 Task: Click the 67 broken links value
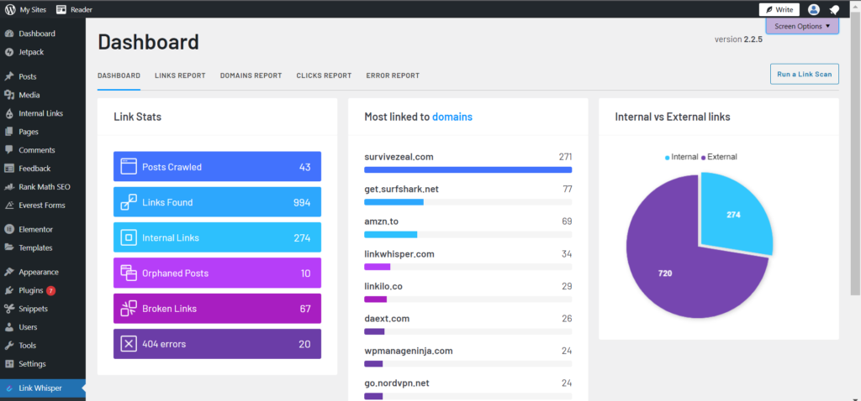pos(305,309)
